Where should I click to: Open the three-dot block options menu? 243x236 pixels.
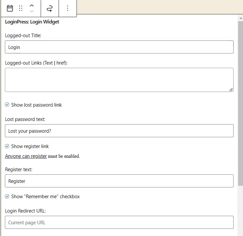coord(67,8)
